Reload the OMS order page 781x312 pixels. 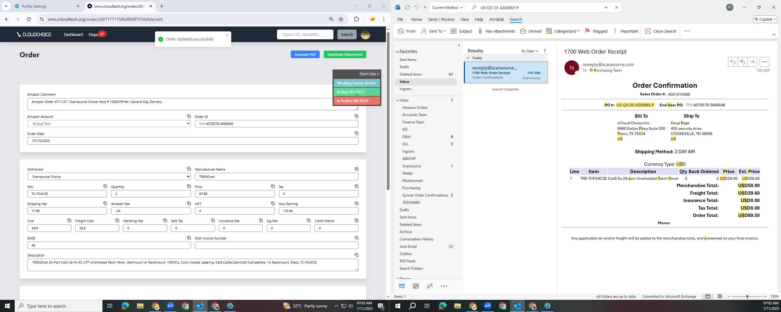coord(29,19)
